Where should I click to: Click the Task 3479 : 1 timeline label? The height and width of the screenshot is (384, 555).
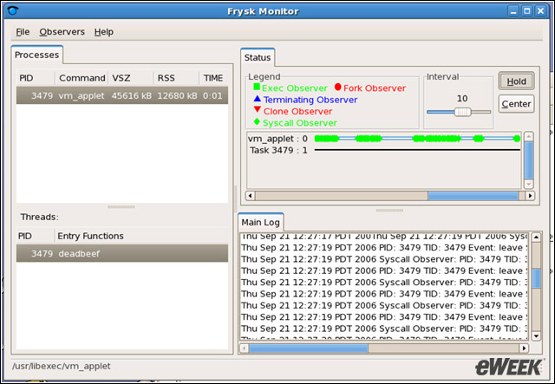[x=278, y=151]
